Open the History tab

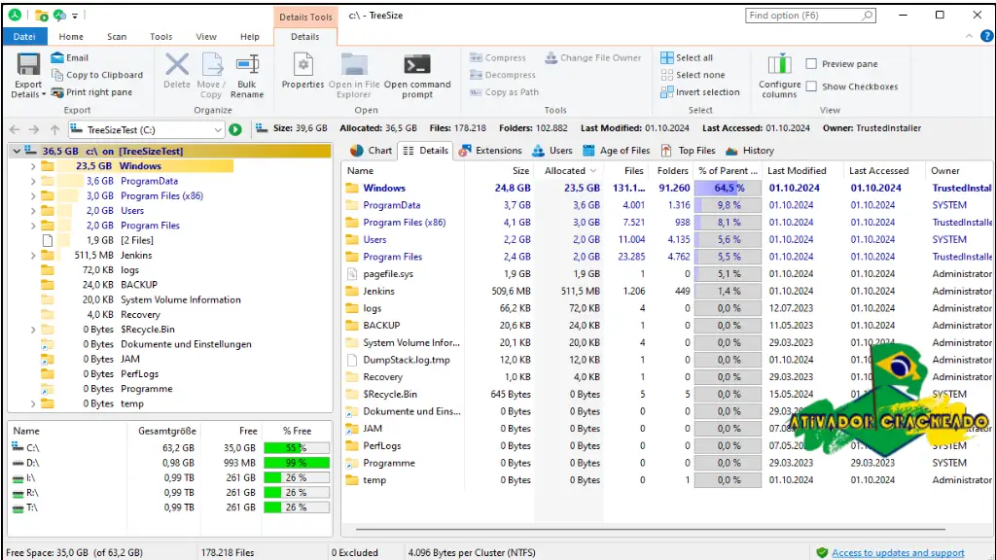coord(750,151)
